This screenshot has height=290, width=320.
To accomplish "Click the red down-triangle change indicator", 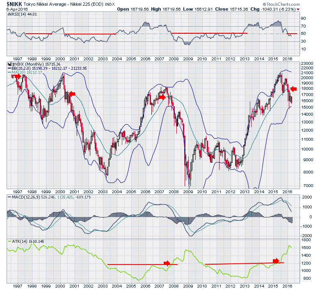I will click(298, 9).
